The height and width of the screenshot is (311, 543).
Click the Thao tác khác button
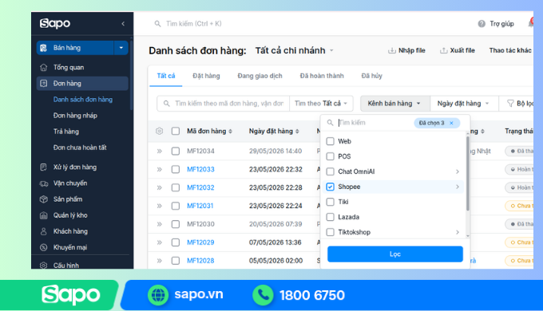click(510, 50)
